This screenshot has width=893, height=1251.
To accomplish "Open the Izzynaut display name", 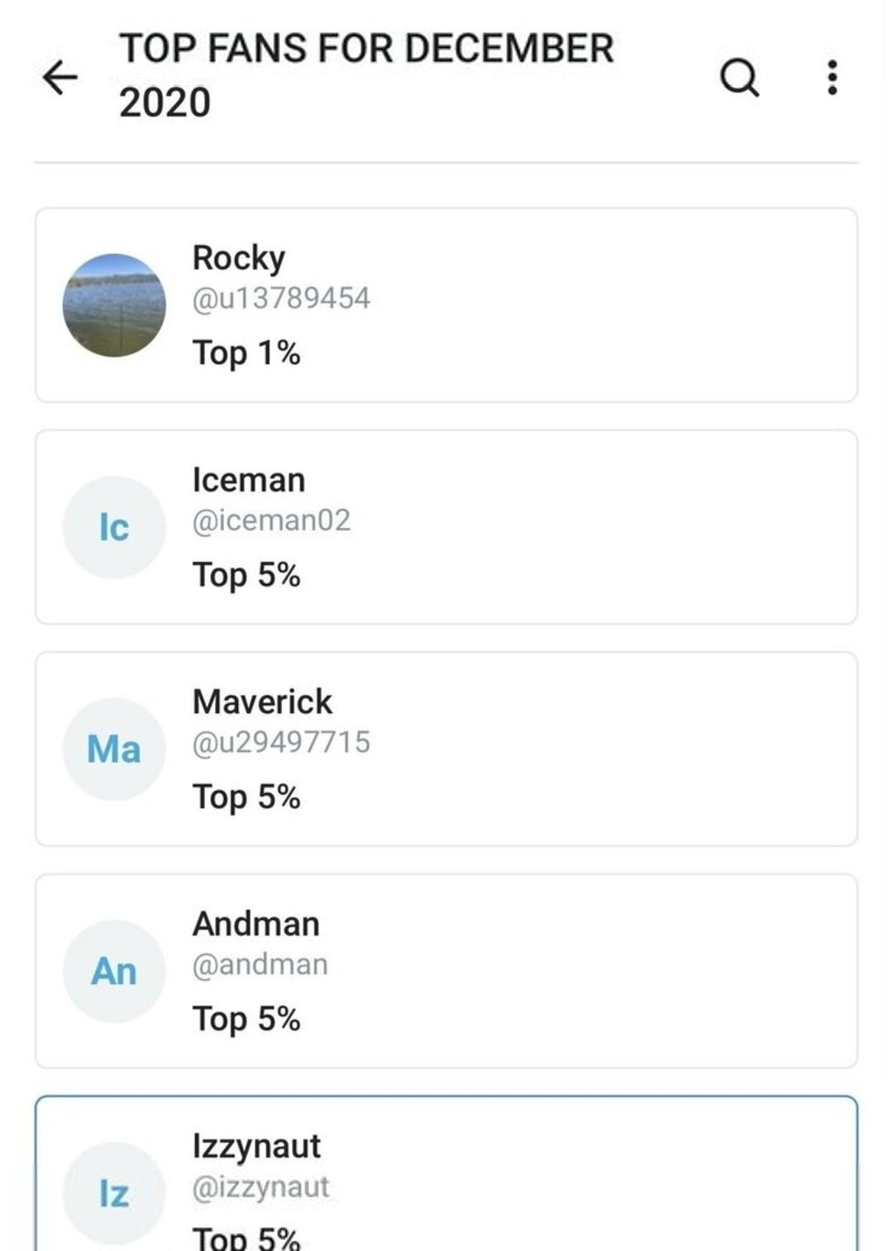I will (256, 1146).
